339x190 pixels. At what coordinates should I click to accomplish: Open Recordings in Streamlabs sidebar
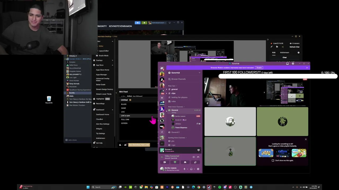[100, 104]
